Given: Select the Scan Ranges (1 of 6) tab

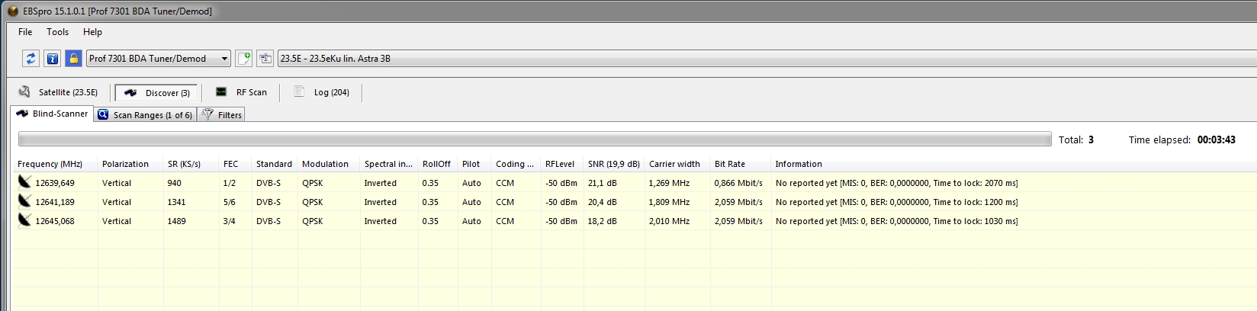Looking at the screenshot, I should pyautogui.click(x=145, y=115).
